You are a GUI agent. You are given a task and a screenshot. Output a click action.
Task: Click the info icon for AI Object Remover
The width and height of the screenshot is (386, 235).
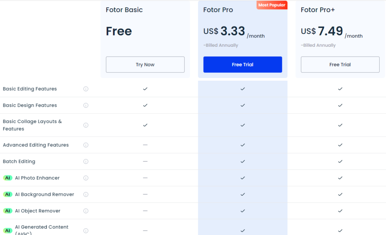click(x=86, y=211)
